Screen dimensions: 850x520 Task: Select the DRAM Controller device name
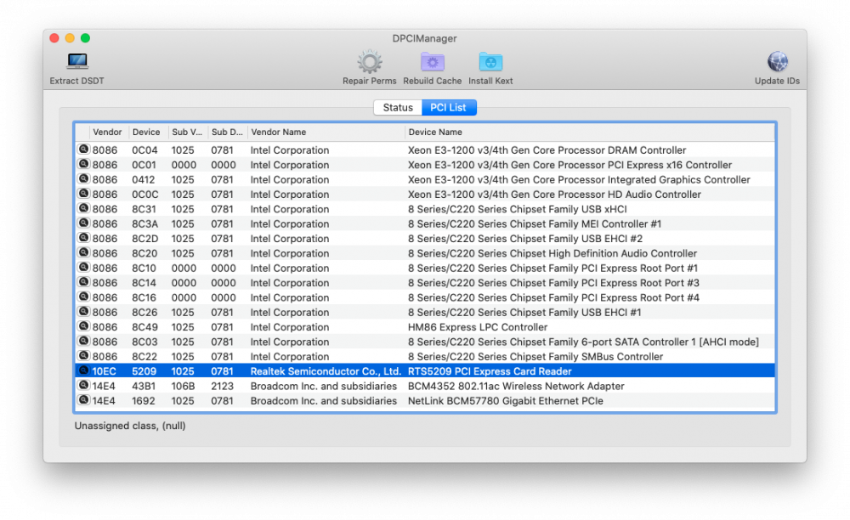[x=547, y=150]
